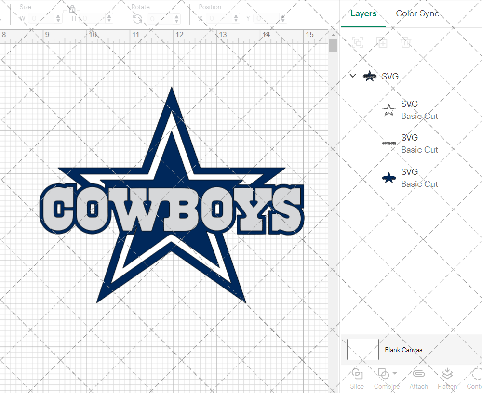
Task: Click the vertical canvas scrollbar thumb
Action: pos(333,46)
